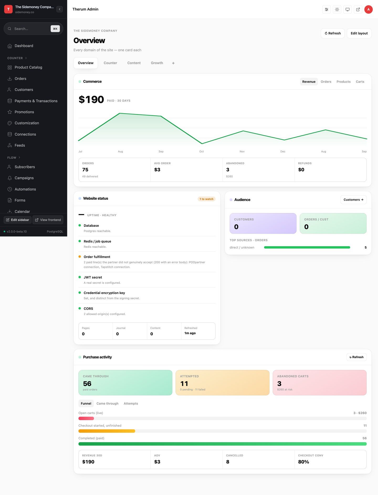This screenshot has height=495, width=378.
Task: Go to Orders in the sidebar
Action: tap(34, 79)
